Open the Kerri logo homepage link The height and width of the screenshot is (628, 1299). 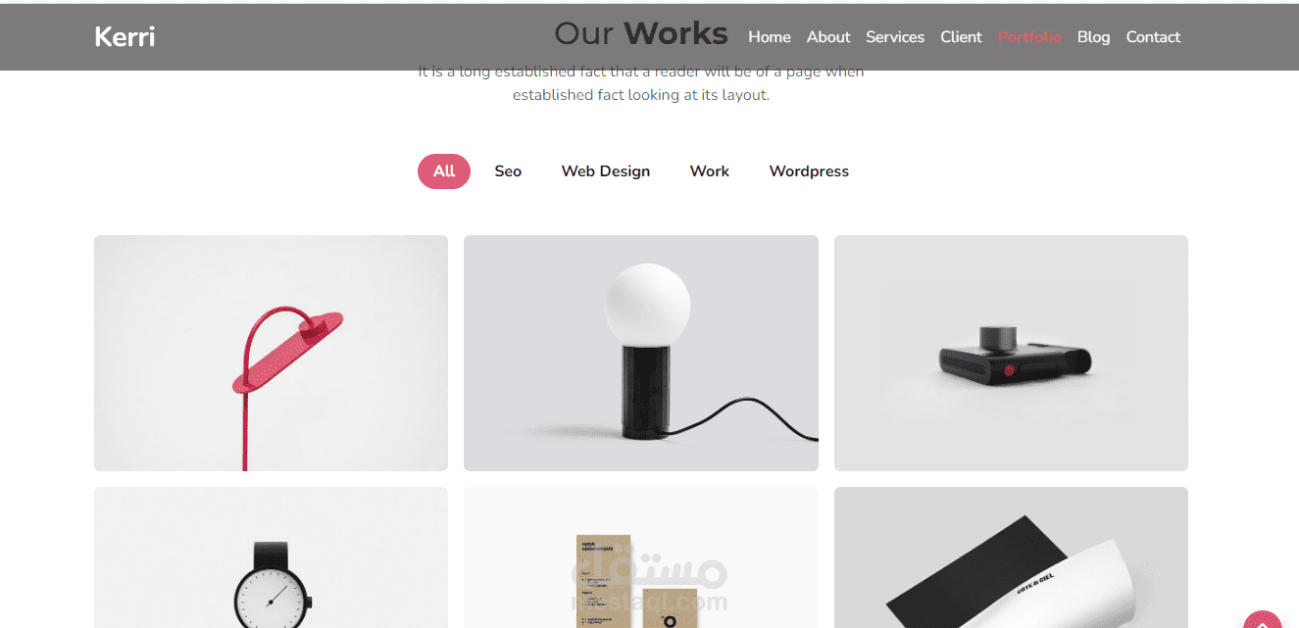[x=125, y=36]
